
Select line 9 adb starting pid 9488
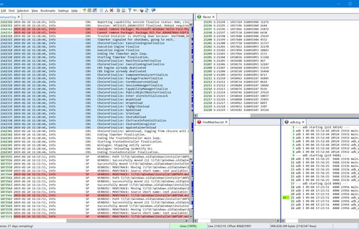[321, 155]
